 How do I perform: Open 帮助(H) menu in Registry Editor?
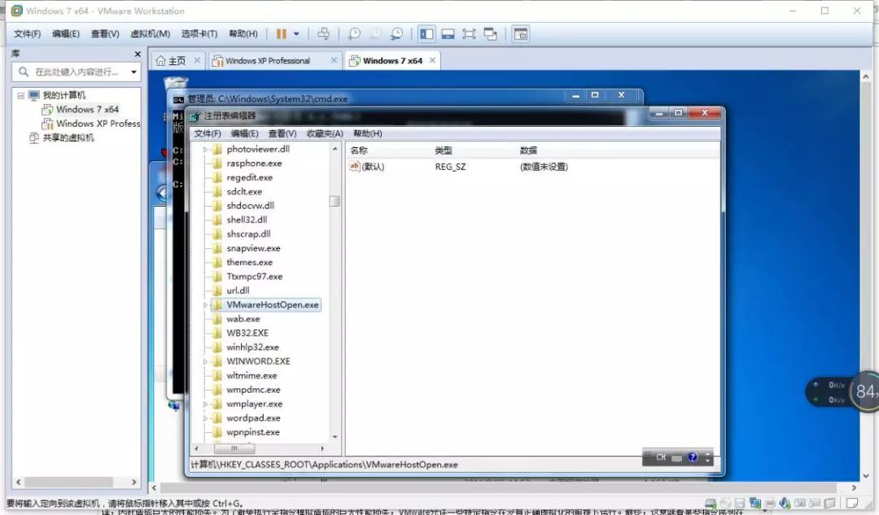point(367,133)
